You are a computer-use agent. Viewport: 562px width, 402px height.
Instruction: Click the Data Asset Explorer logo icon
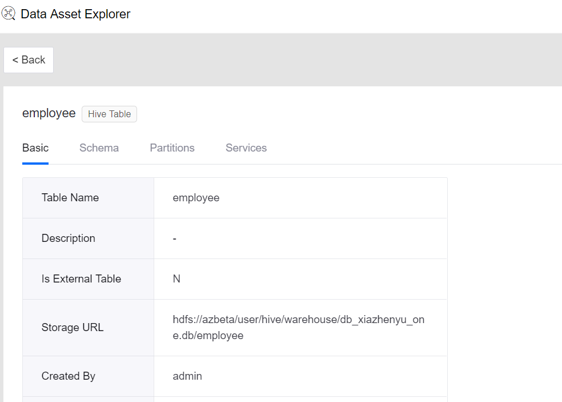coord(9,14)
